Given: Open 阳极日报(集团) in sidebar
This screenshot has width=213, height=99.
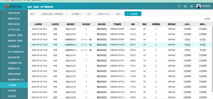Looking at the screenshot, I should [x=14, y=74].
